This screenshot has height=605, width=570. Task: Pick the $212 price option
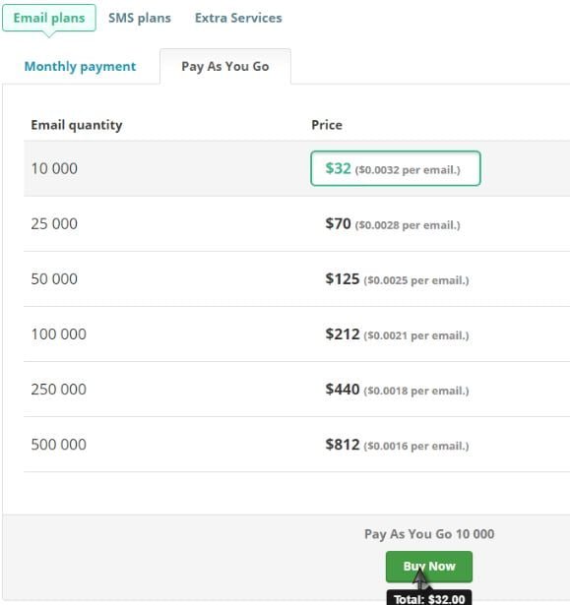click(397, 334)
